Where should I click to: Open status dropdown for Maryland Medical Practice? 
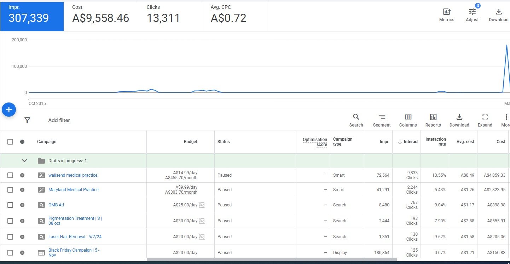[22, 190]
